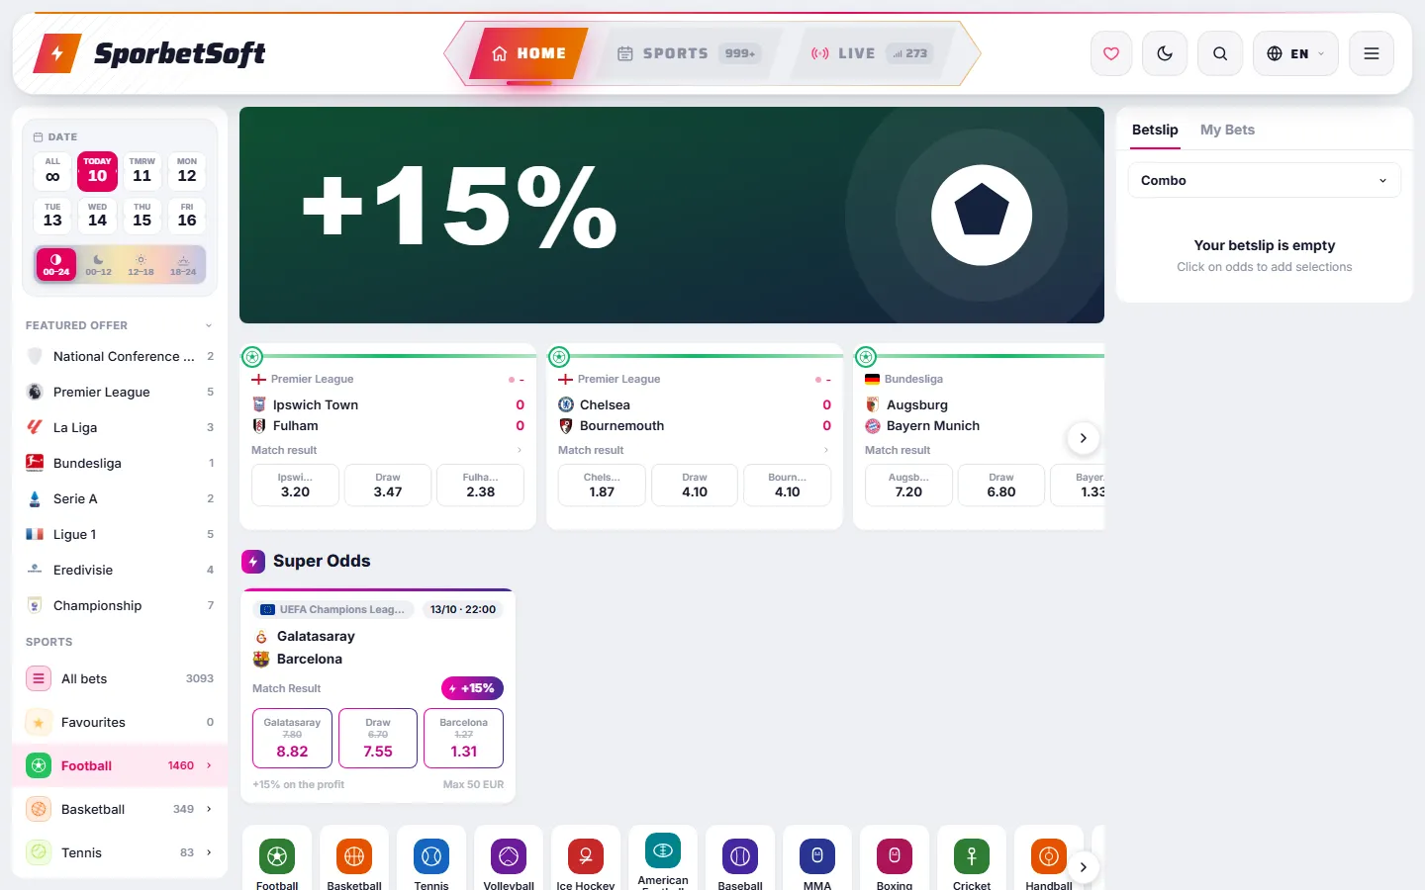Switch to the SPORTS tab

[688, 53]
